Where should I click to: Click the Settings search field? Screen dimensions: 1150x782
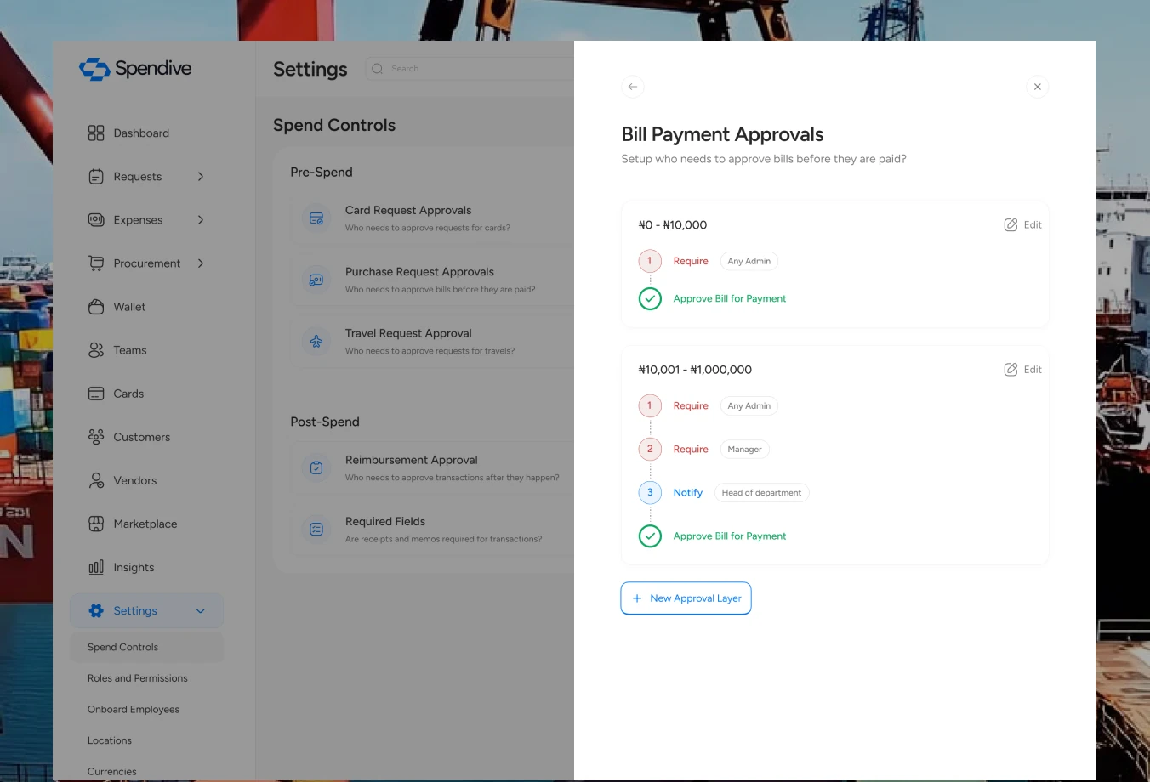(470, 69)
